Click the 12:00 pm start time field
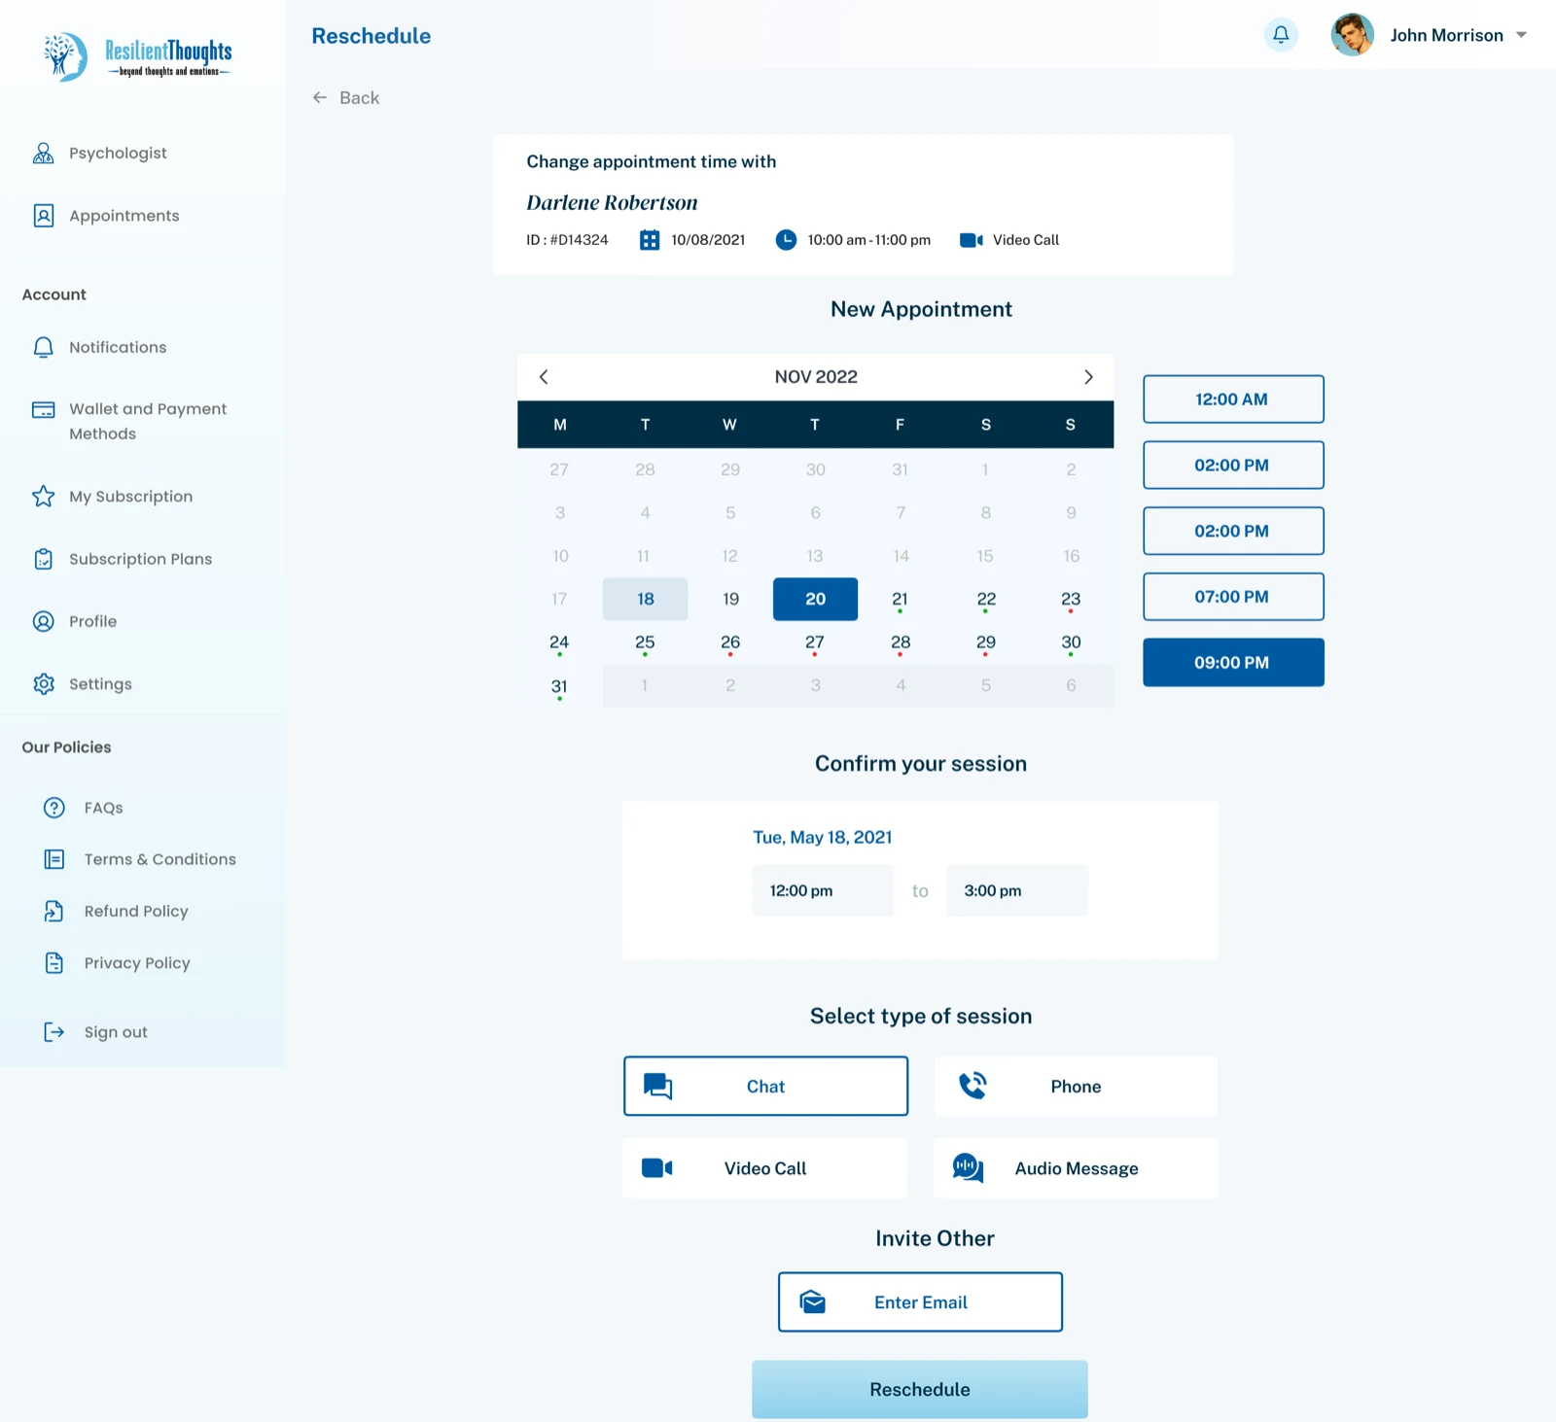The image size is (1556, 1422). pos(823,890)
